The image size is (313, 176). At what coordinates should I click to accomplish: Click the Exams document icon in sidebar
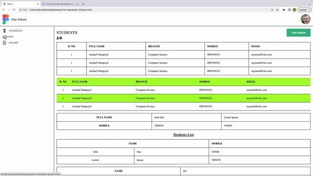(x=4, y=43)
